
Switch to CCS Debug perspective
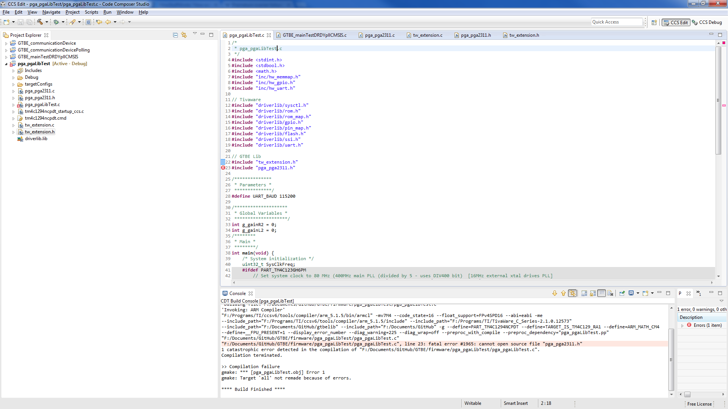tap(707, 22)
